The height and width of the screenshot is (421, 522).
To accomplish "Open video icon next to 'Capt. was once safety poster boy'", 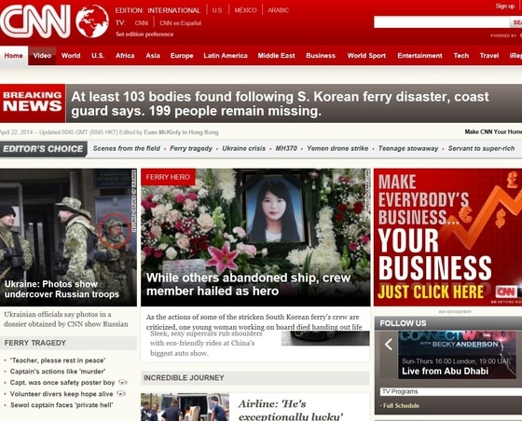I will pos(122,382).
